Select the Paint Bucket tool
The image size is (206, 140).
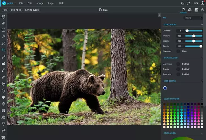pos(3,117)
